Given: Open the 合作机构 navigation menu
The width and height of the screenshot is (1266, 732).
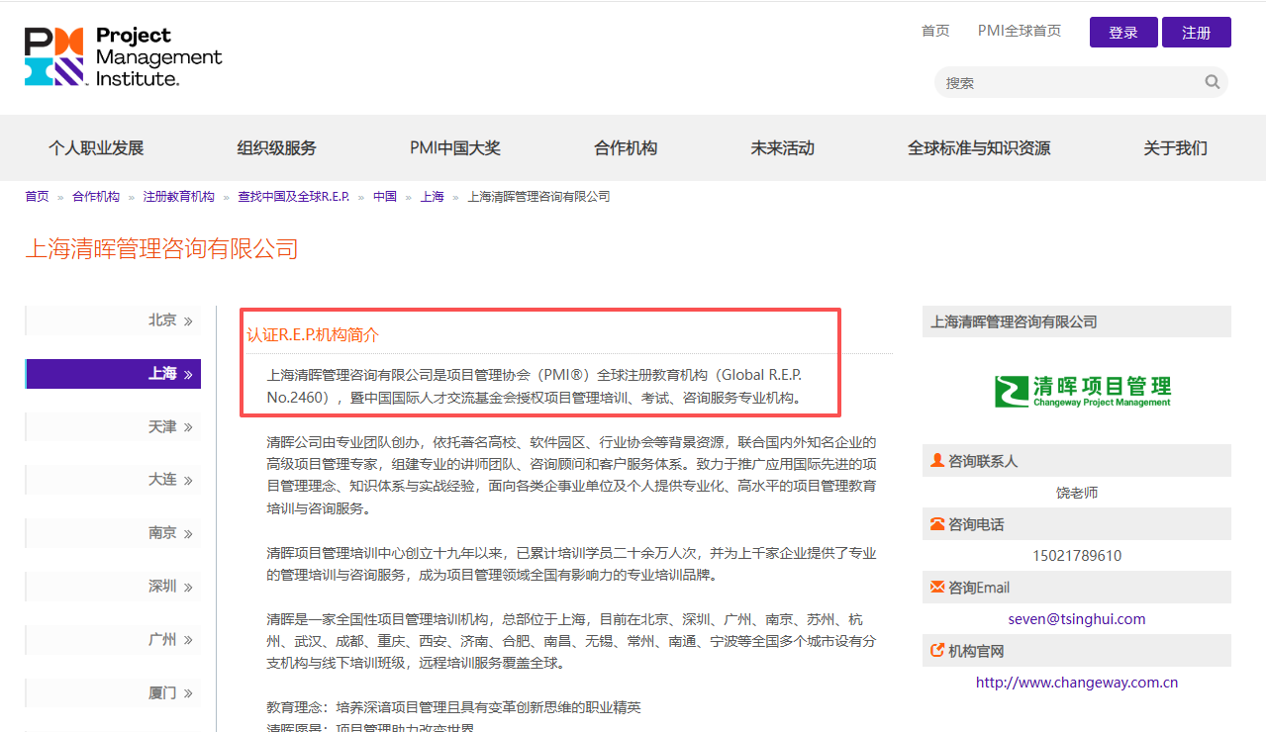Looking at the screenshot, I should [x=626, y=148].
